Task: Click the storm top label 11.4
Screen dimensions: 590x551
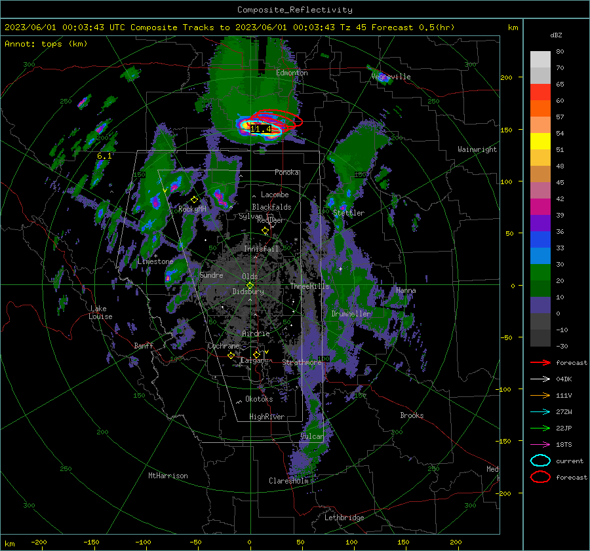Action: [x=261, y=128]
